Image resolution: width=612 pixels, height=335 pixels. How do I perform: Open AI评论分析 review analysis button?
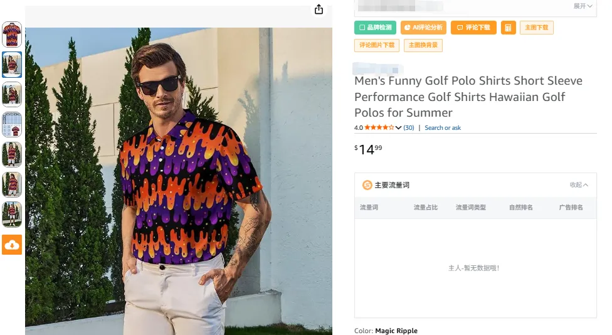click(x=423, y=28)
